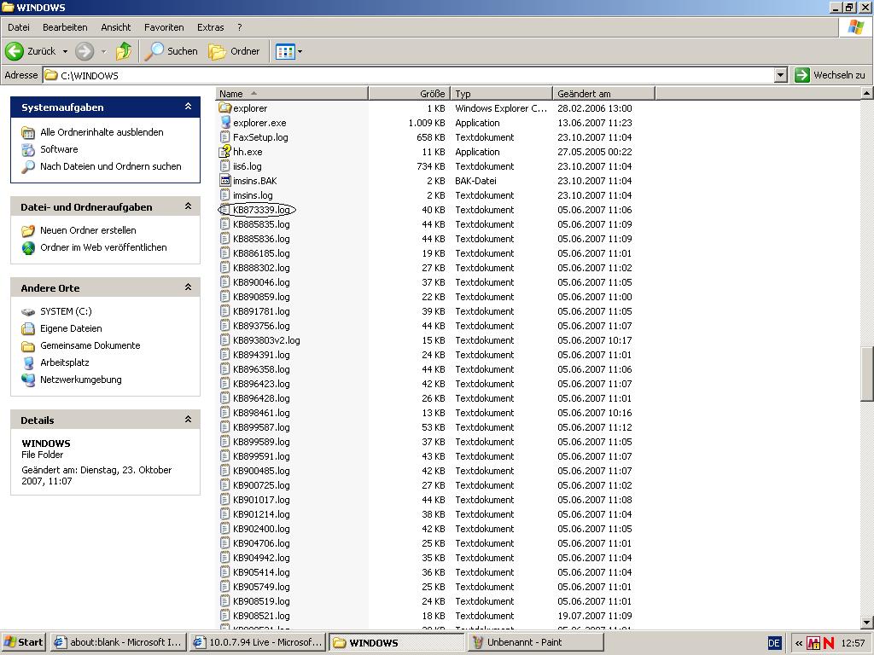Click red N tray icon
Viewport: 874px width, 655px height.
pos(829,643)
